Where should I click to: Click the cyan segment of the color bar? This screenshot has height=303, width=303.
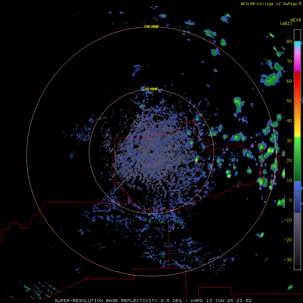point(297,44)
